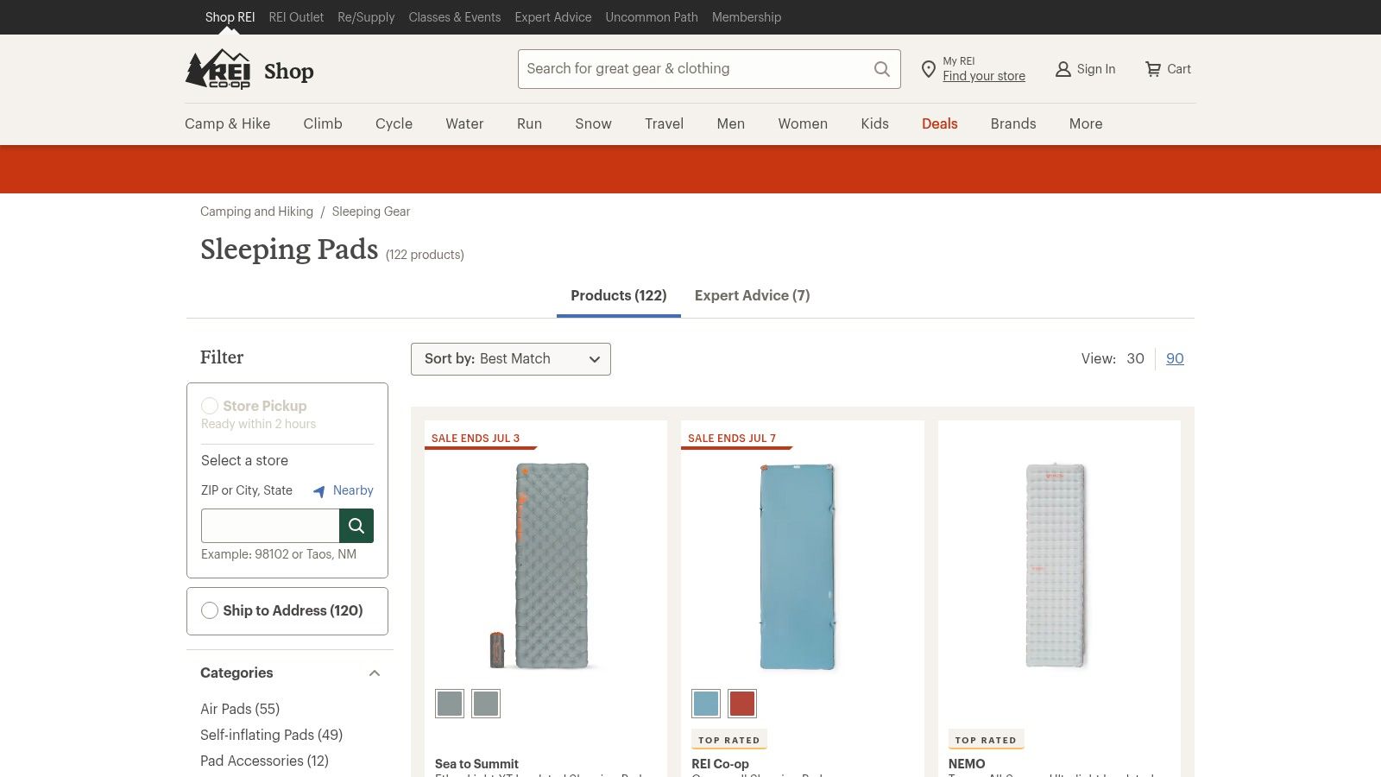Click the NEMO brand name
The image size is (1381, 777).
point(967,764)
